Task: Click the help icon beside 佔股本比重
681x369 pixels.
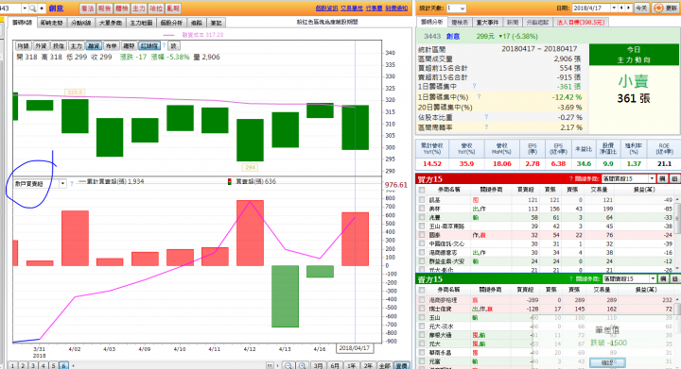Action: coord(486,117)
